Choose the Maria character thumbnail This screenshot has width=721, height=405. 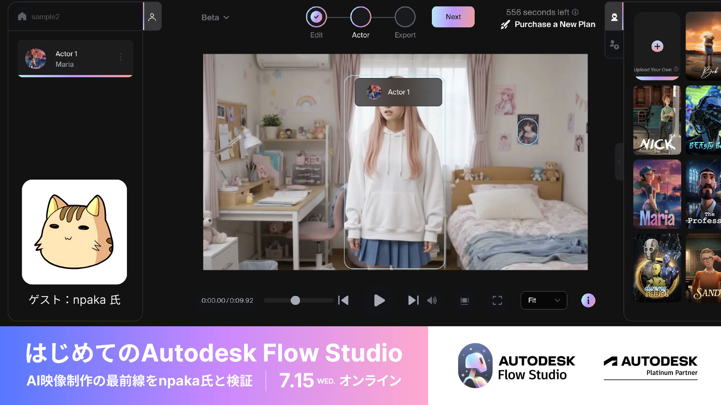tap(657, 194)
